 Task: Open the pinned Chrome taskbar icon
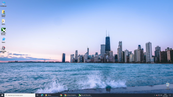tap(61, 95)
